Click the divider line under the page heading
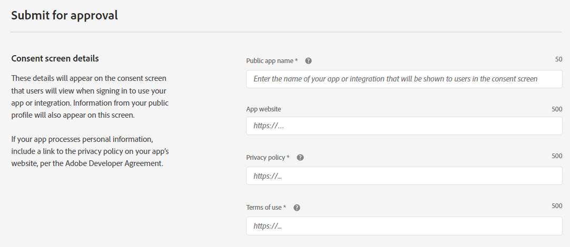Viewport: 570px width, 247px height. [284, 32]
